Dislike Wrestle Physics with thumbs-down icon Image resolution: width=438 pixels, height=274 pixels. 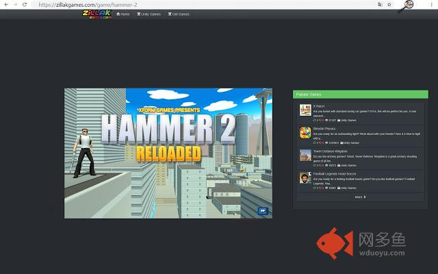coord(320,143)
